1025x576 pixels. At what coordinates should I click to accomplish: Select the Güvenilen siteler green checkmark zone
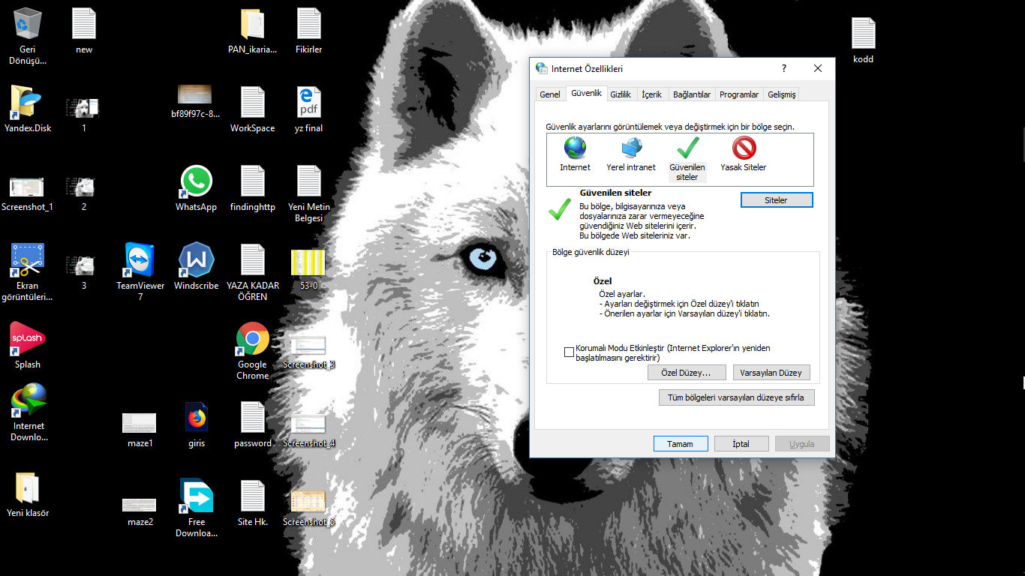pos(687,148)
